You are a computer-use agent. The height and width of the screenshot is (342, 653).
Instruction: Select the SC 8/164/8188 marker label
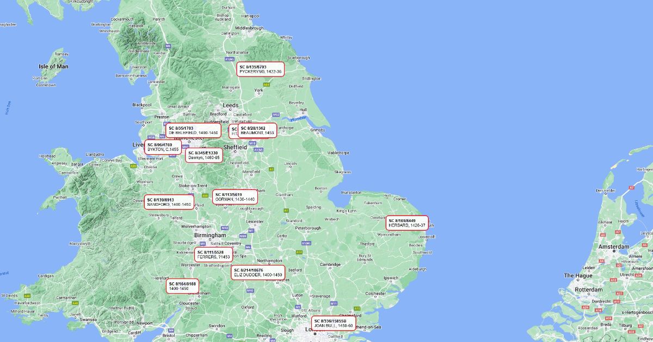182,286
